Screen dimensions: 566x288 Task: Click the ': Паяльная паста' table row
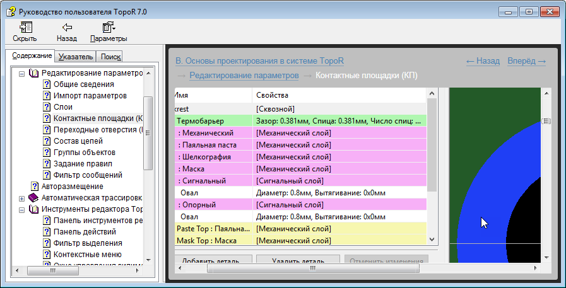(x=301, y=145)
